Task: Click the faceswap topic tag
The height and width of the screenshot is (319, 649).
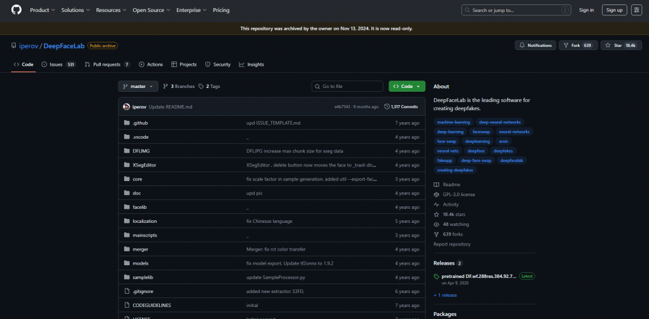Action: point(481,132)
